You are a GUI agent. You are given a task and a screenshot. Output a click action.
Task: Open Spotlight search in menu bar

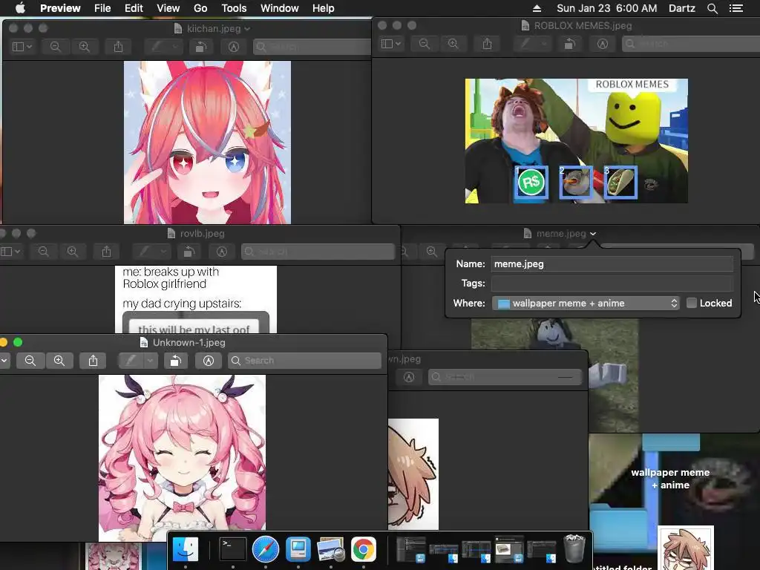712,8
